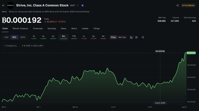The height and width of the screenshot is (111, 199).
Task: Switch to the candlestick chart icon
Action: [x=136, y=37]
